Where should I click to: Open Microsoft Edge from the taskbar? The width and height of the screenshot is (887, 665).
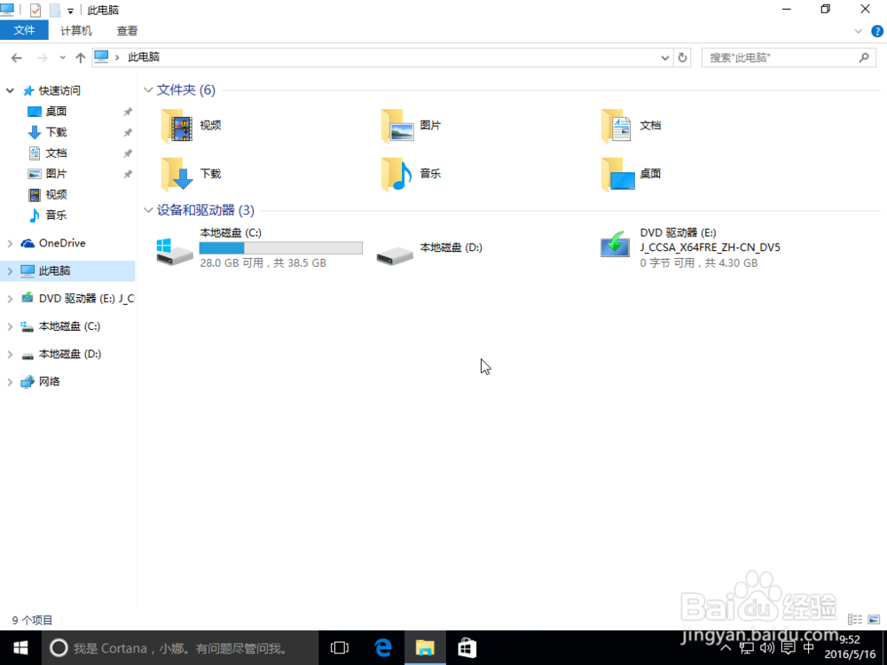pos(383,648)
